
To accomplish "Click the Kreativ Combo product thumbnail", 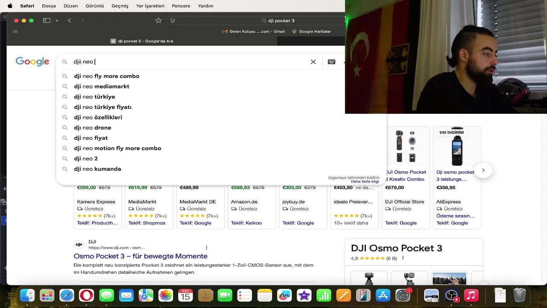I will tap(406, 146).
